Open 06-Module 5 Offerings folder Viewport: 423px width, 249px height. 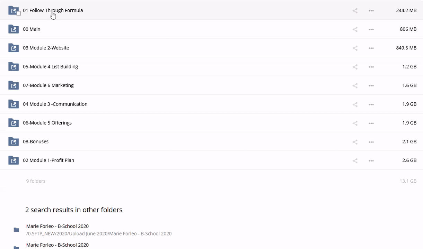[x=47, y=123]
